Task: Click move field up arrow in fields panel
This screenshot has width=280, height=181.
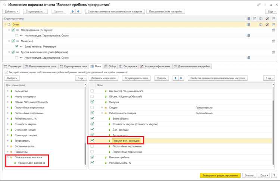Action: pos(175,78)
